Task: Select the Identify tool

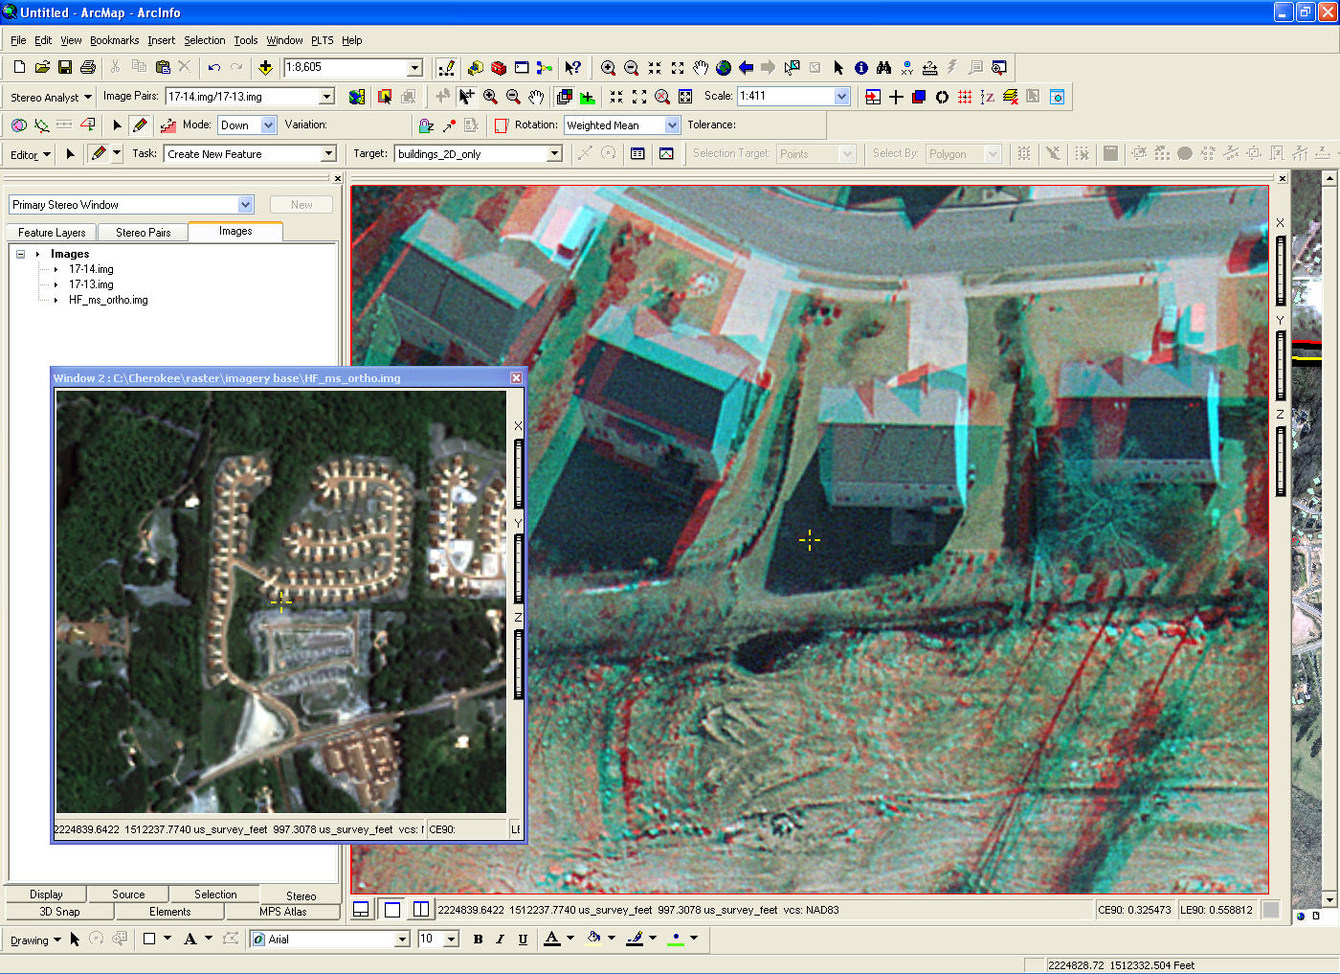Action: click(861, 68)
